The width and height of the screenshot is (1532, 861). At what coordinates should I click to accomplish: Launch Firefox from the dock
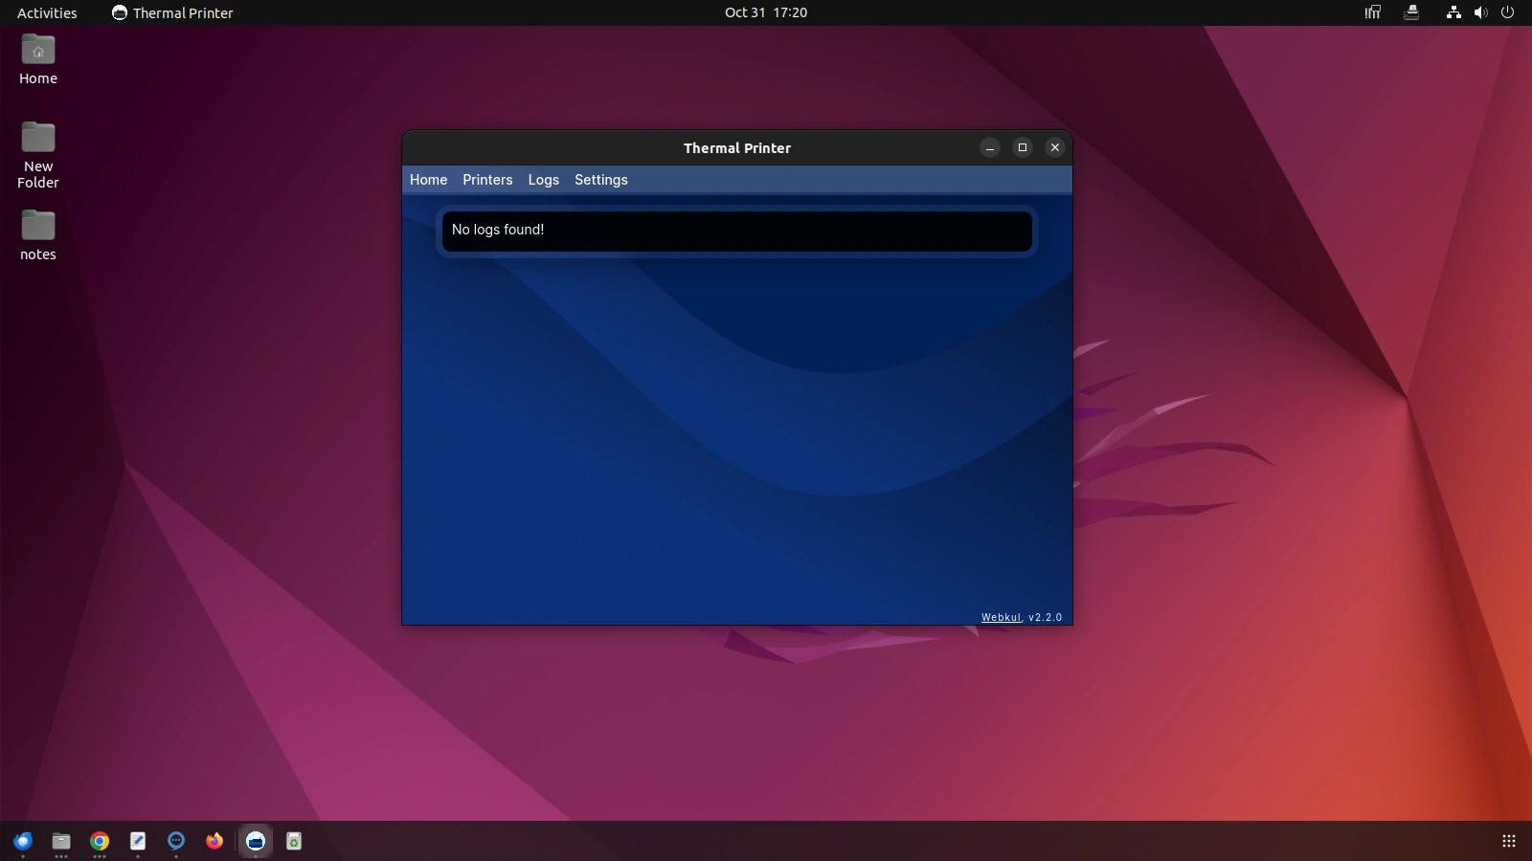click(x=214, y=841)
